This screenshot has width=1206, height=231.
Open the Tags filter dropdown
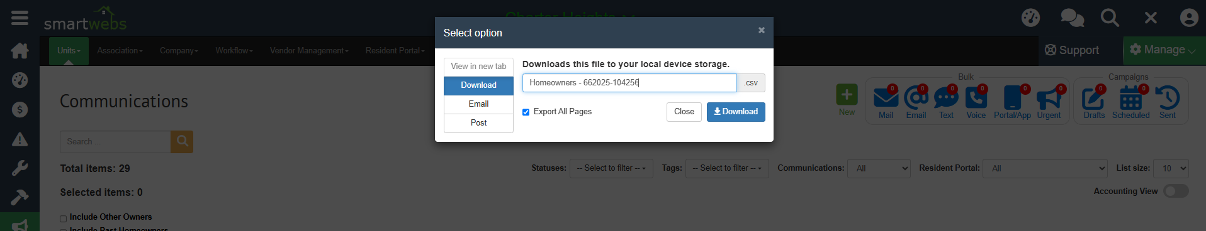click(727, 168)
